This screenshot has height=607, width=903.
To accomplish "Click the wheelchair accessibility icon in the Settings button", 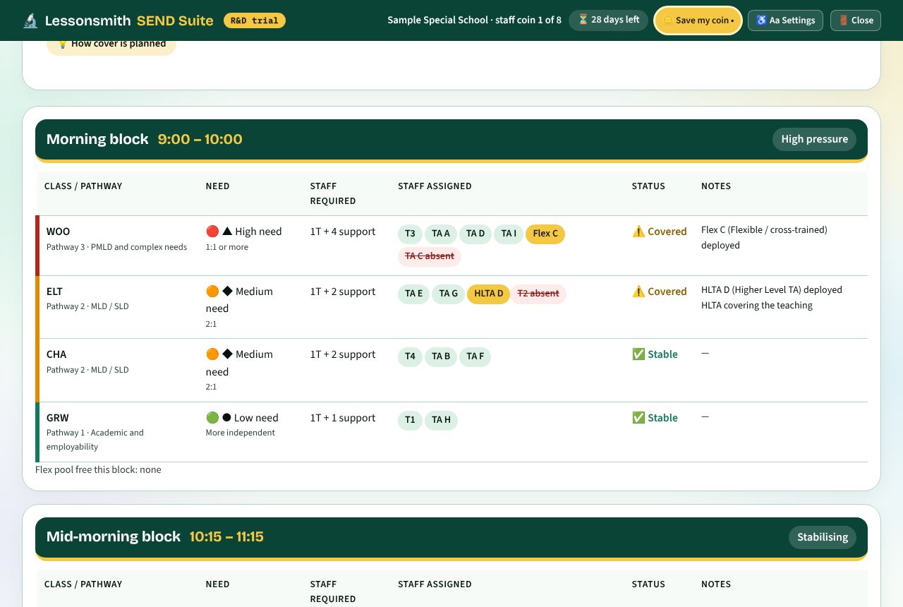I will [761, 20].
